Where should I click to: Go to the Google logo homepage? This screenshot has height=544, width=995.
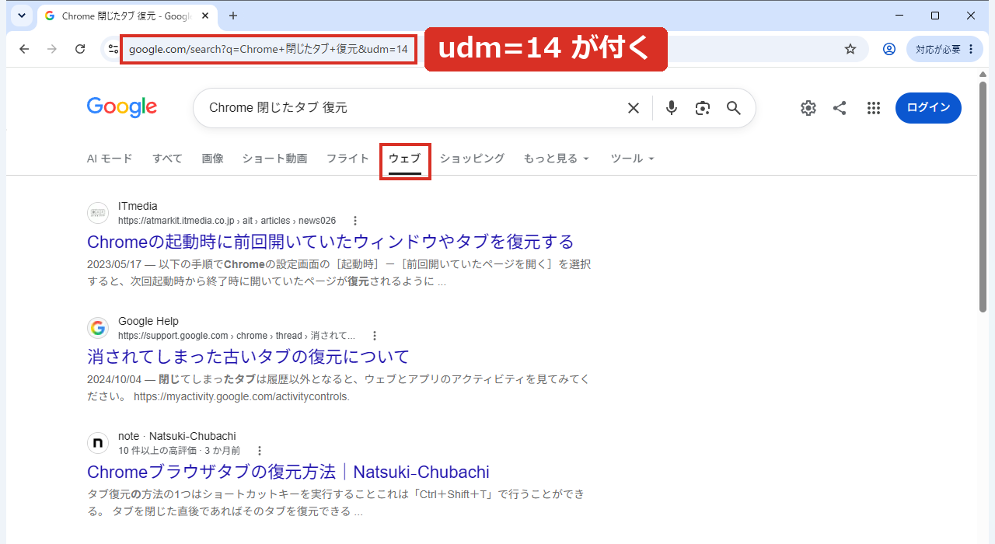click(122, 108)
